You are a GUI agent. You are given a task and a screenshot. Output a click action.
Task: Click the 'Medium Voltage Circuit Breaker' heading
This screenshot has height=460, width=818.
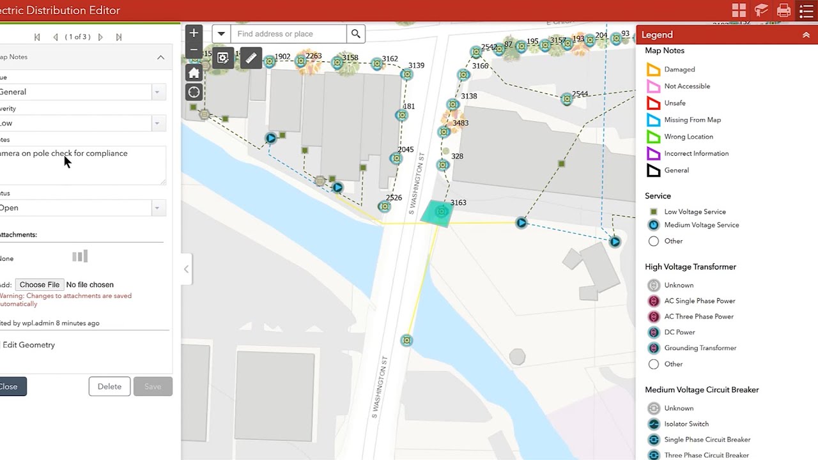coord(702,390)
